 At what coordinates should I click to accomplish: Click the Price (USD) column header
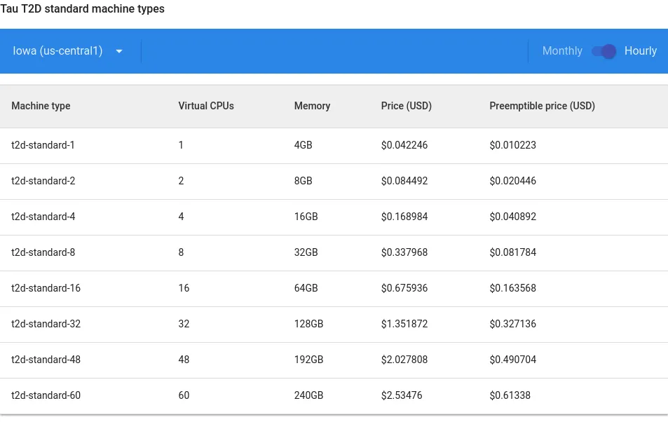(407, 106)
